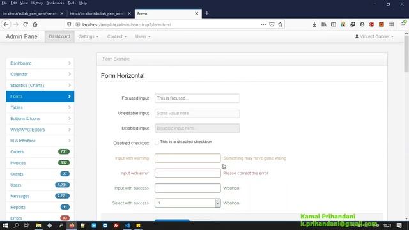Open the Windows Start menu
Image resolution: width=409 pixels, height=230 pixels.
pos(5,226)
